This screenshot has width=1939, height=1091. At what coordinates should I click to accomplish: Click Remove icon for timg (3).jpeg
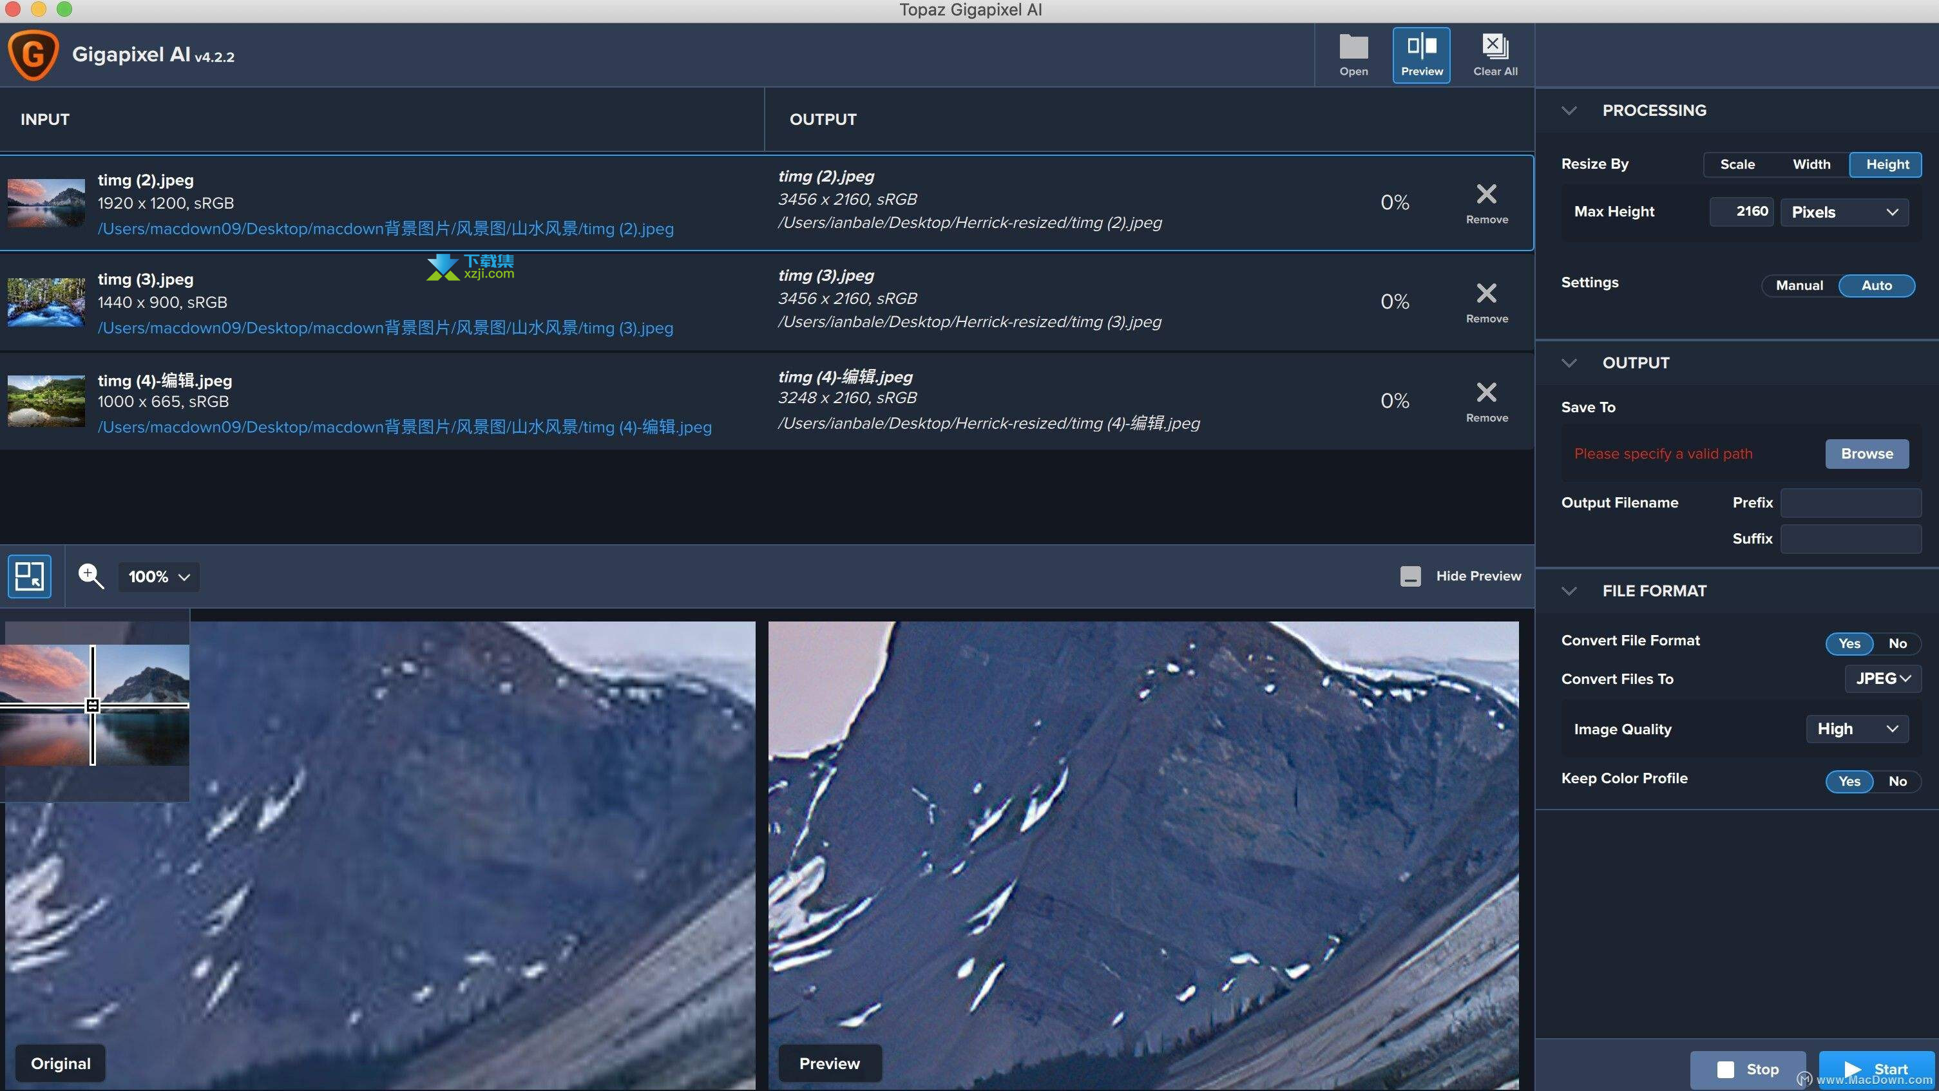[x=1486, y=294]
